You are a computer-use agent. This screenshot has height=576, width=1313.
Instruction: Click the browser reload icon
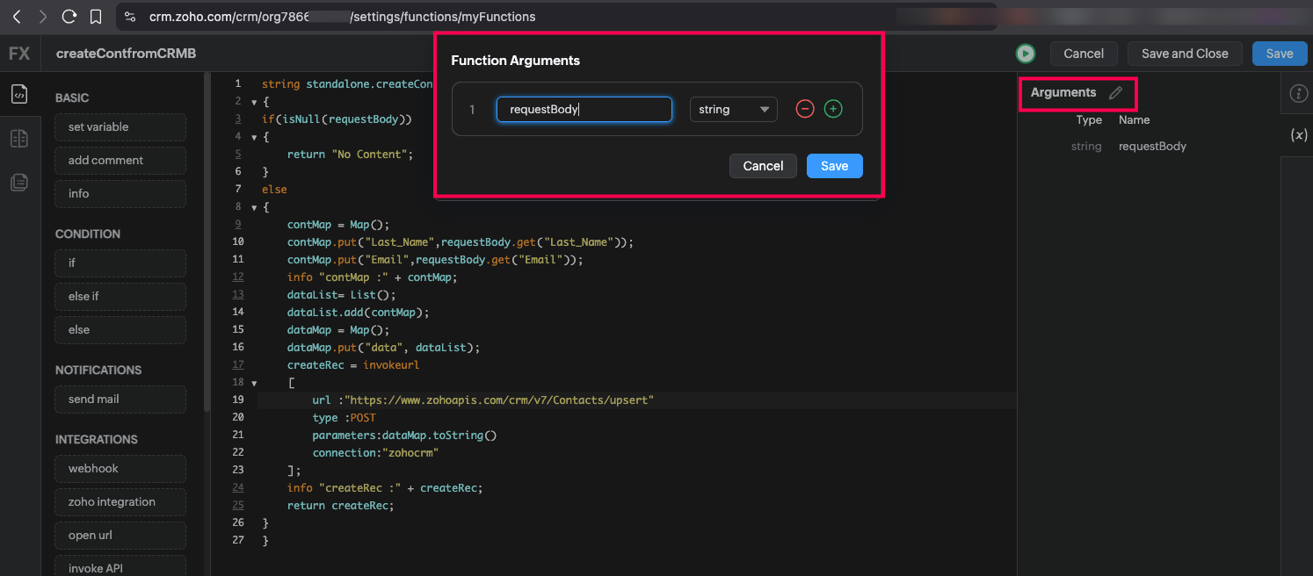[69, 17]
